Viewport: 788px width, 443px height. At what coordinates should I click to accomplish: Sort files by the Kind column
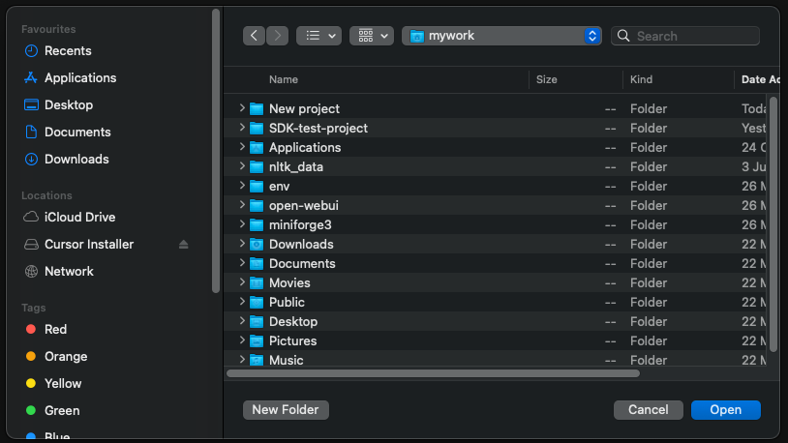[641, 79]
